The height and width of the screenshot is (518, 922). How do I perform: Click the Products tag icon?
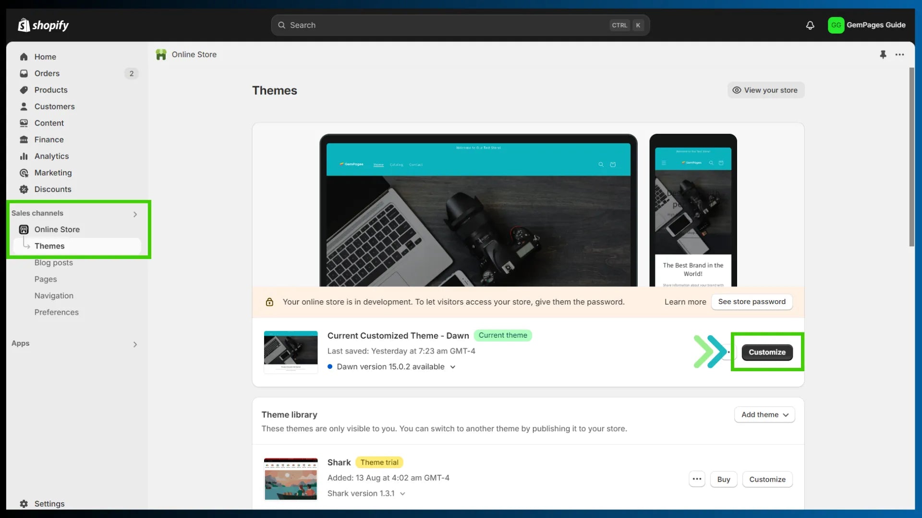point(24,90)
